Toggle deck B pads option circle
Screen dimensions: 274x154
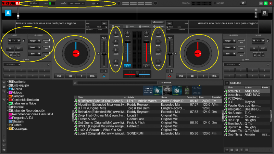[x=268, y=65]
